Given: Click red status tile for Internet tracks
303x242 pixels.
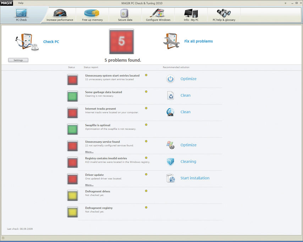Looking at the screenshot, I should click(x=72, y=113).
